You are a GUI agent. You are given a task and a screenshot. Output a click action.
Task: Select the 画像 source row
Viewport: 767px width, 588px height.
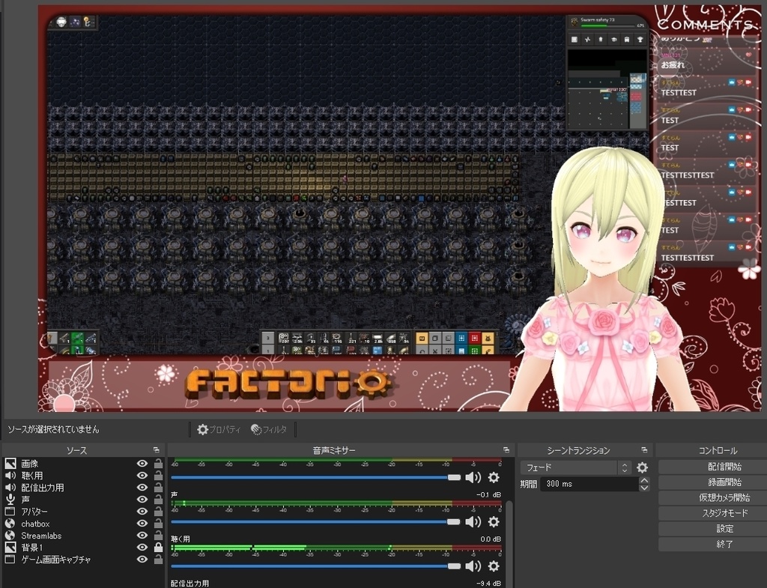click(x=84, y=463)
